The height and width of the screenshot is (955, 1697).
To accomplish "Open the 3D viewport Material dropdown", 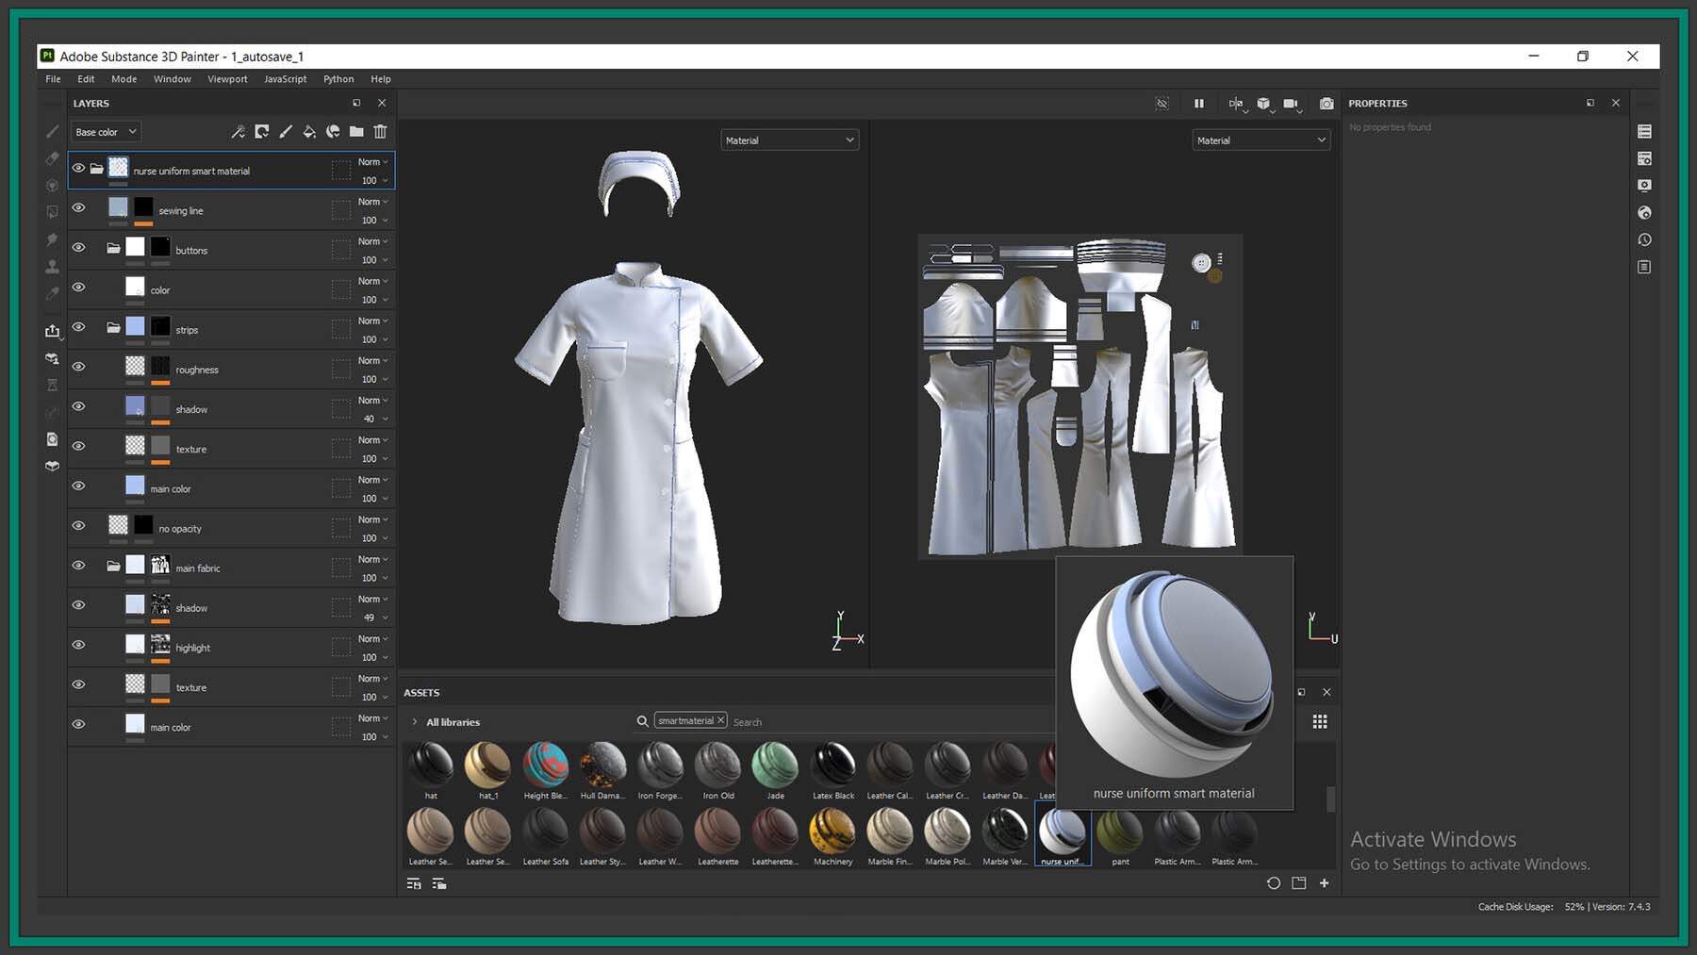I will tap(789, 140).
